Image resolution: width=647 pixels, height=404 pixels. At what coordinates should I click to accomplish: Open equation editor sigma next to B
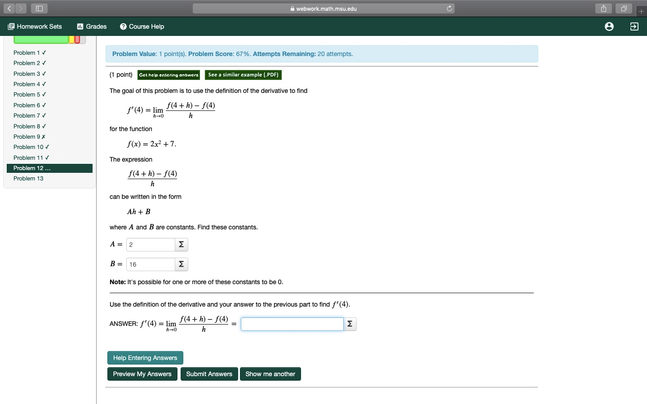click(181, 264)
